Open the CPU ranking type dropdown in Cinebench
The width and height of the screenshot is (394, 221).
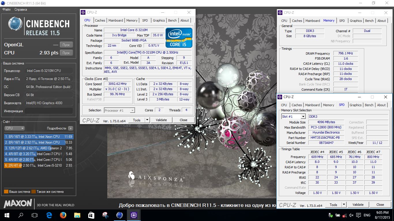click(14, 128)
